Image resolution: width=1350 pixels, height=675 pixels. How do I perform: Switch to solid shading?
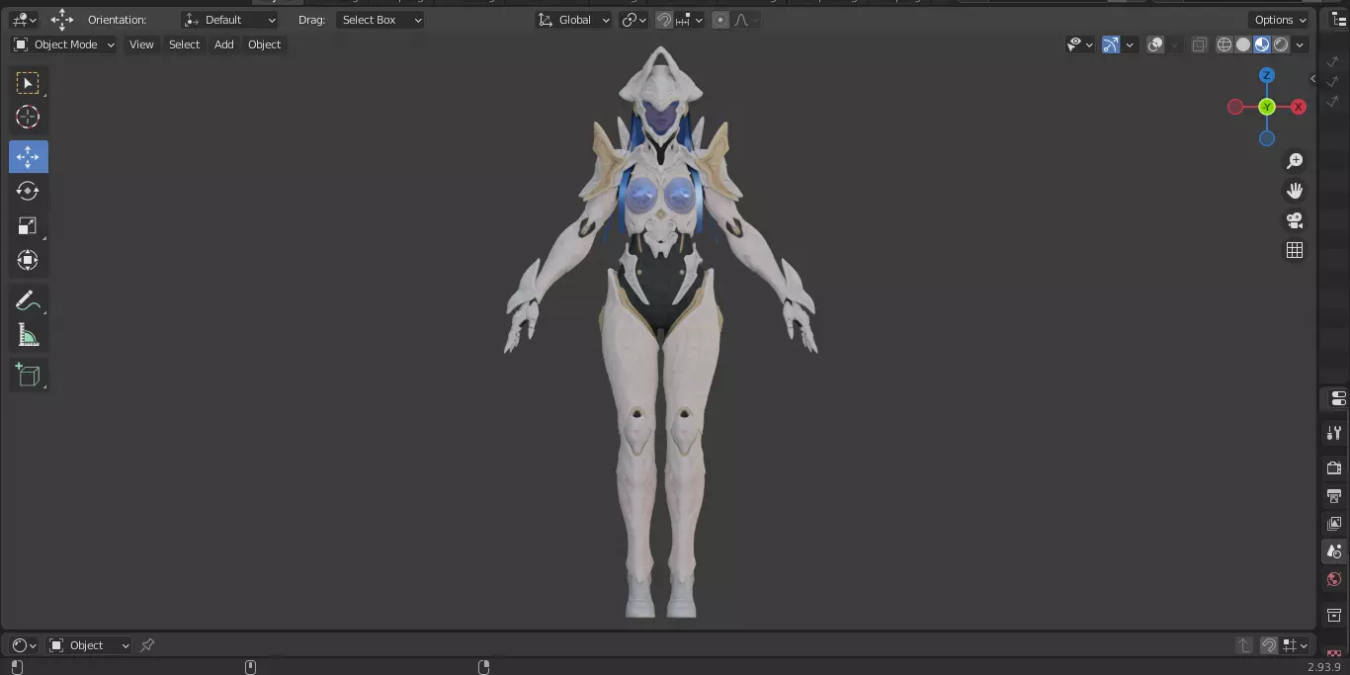tap(1243, 44)
